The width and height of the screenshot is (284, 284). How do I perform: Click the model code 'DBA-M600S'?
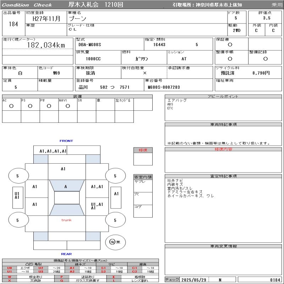coord(90,45)
